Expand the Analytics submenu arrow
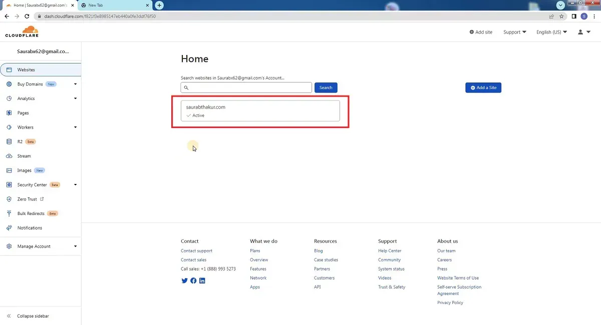This screenshot has height=325, width=601. tap(75, 98)
